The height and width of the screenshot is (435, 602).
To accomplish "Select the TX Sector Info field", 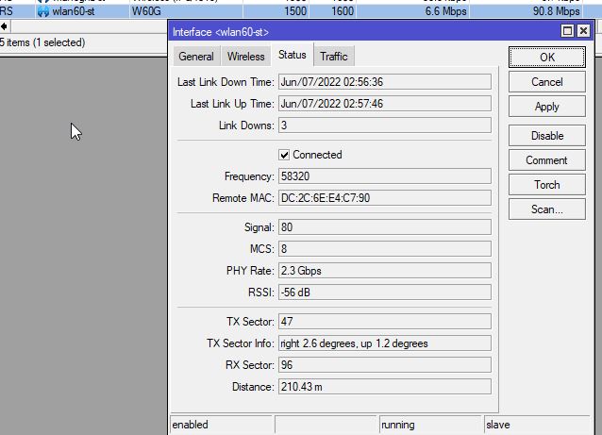I will 385,343.
